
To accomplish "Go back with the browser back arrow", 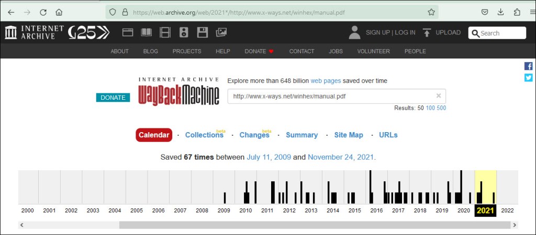I will (x=12, y=13).
